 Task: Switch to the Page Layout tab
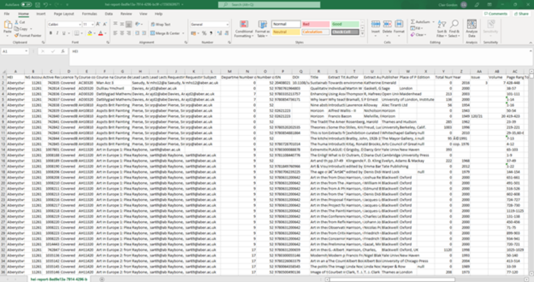[64, 14]
